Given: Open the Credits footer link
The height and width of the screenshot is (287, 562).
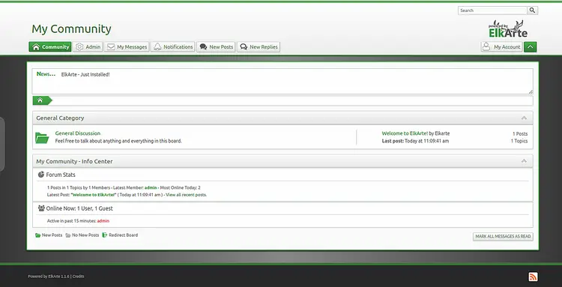Looking at the screenshot, I should pos(79,277).
